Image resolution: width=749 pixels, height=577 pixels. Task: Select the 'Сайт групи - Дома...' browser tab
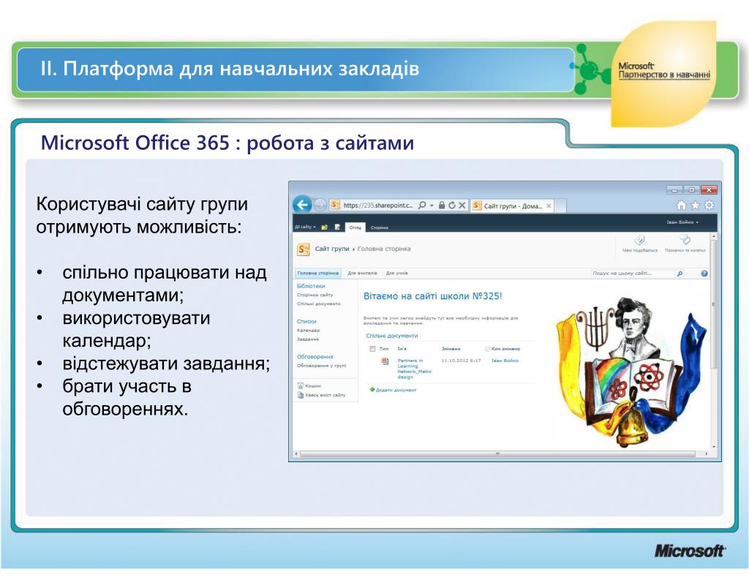coord(513,206)
